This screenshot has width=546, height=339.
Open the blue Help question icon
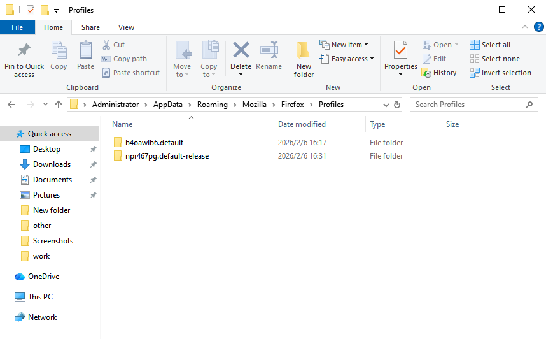539,27
